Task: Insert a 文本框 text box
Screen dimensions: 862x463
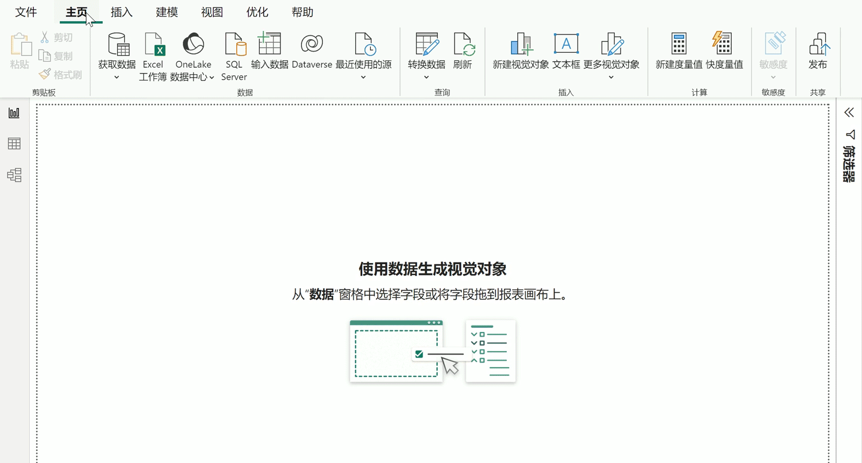Action: 566,44
